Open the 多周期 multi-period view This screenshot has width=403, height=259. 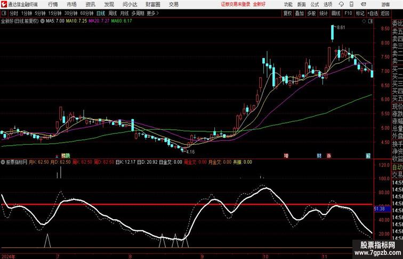point(138,13)
